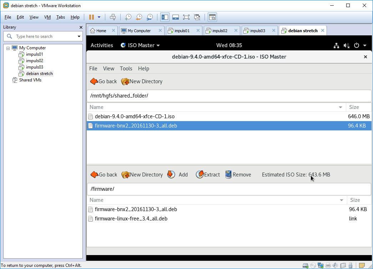
Task: Open ISO Master View menu
Action: [109, 69]
